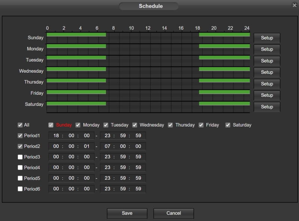Open Setup for Sunday
This screenshot has width=299, height=221.
click(267, 38)
